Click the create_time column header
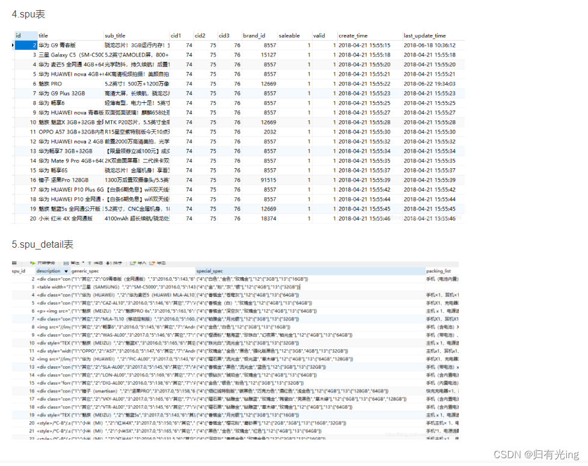 370,35
